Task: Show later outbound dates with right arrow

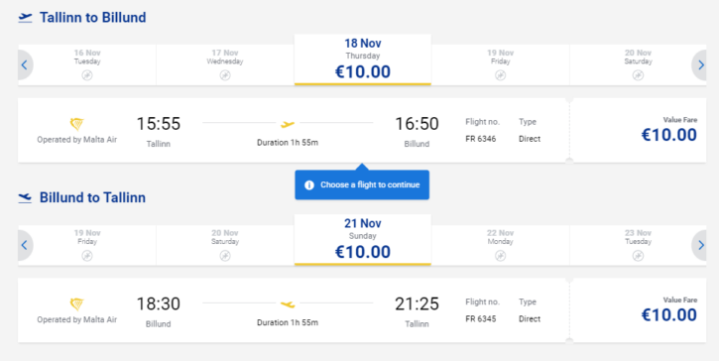Action: (x=699, y=65)
